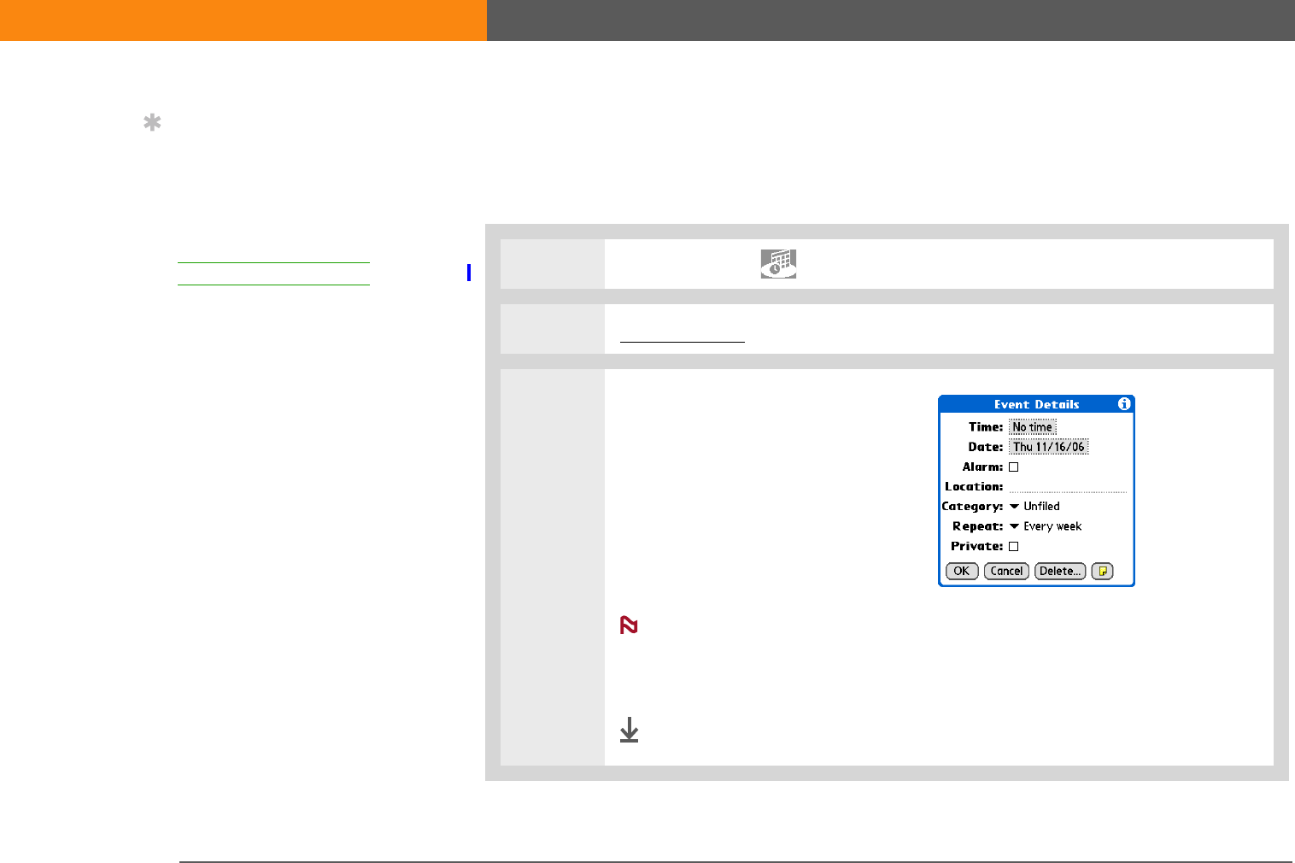Click Cancel in Event Details dialog
The height and width of the screenshot is (863, 1295).
click(1006, 572)
